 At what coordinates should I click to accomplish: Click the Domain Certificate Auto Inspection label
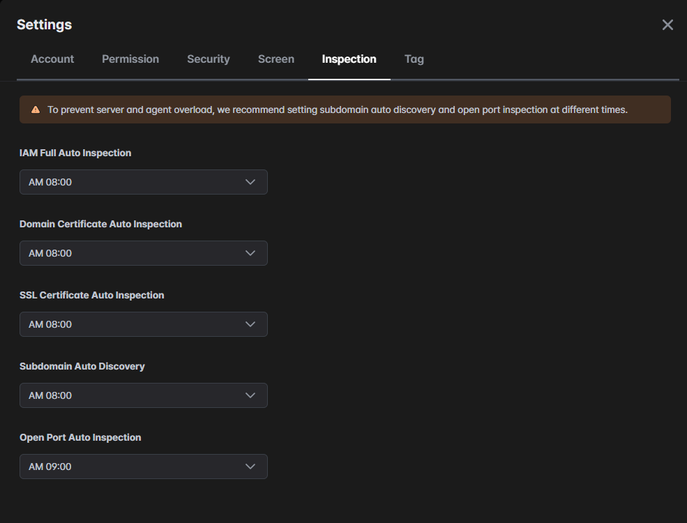[100, 224]
